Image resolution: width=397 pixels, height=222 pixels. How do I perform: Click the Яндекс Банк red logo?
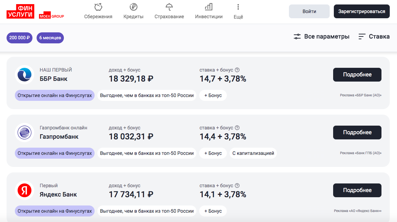25,190
